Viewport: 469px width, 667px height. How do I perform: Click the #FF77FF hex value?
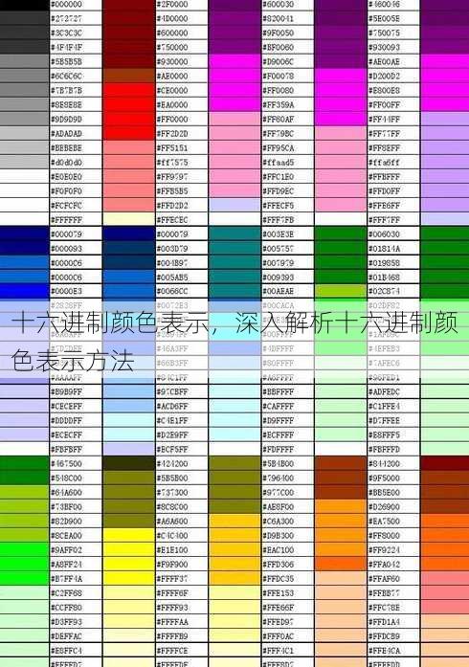[384, 134]
